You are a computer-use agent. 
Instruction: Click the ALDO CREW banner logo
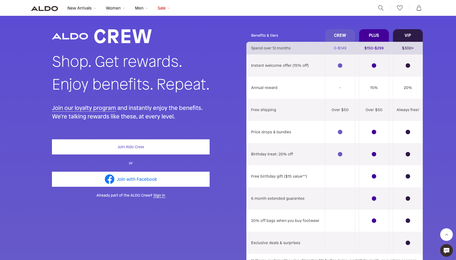point(102,36)
